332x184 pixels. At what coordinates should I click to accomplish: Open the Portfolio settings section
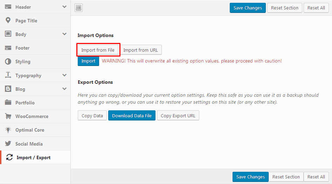35,103
